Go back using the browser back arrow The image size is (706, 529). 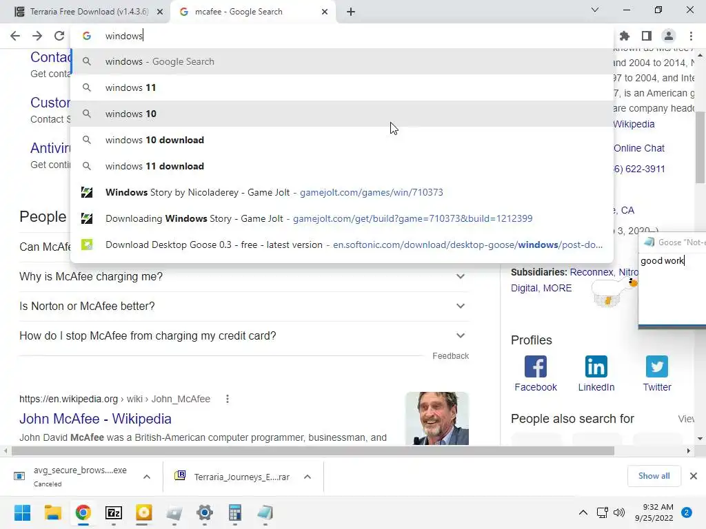(15, 36)
